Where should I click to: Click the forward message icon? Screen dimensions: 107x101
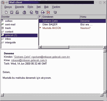(x=43, y=12)
